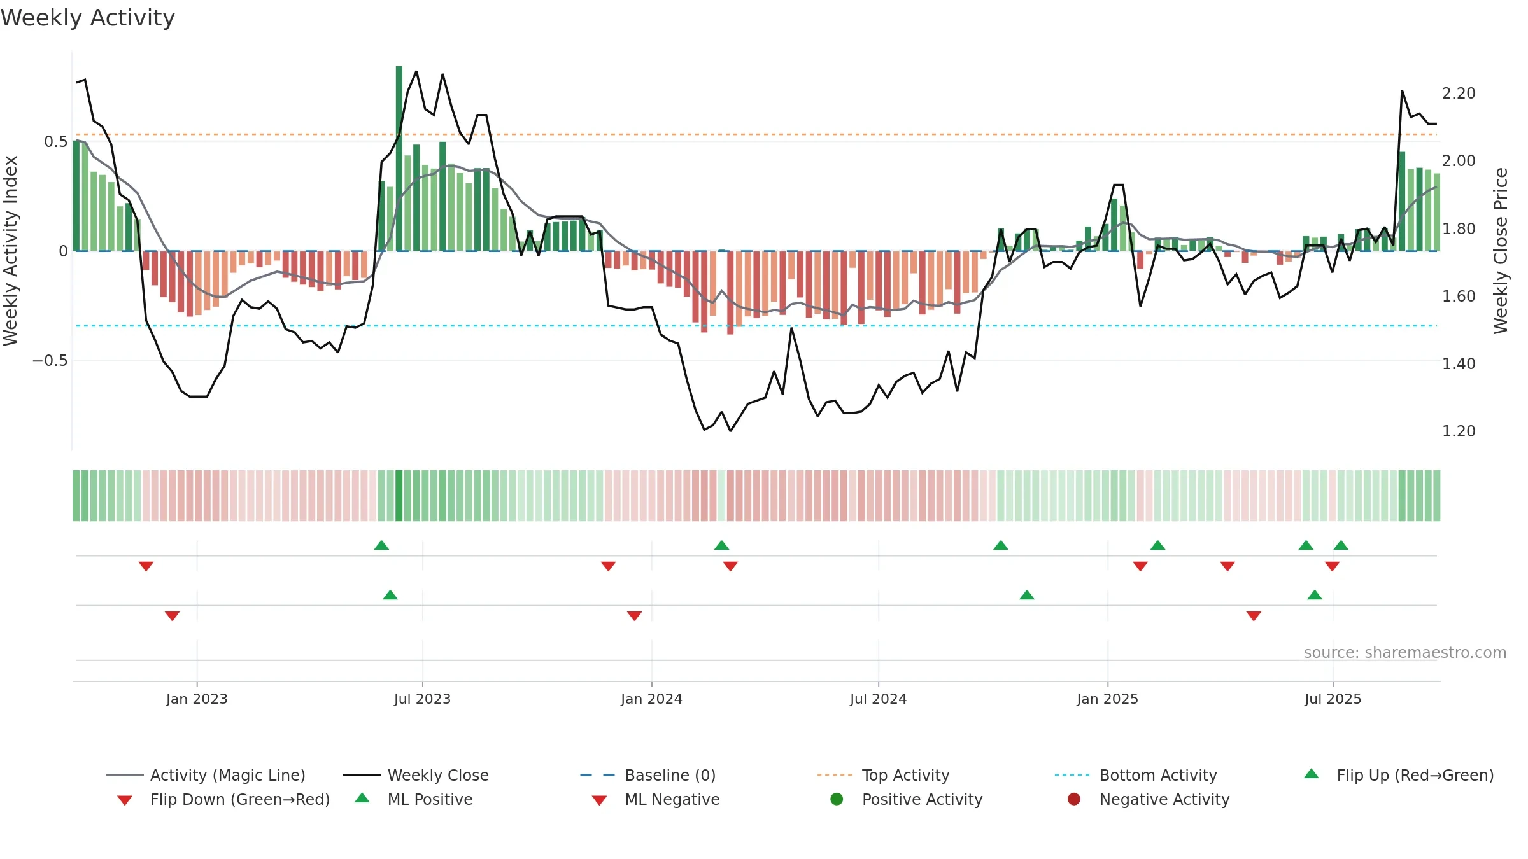Click the −0.5 activity index axis value
Screen dimensions: 1528x859
click(50, 361)
